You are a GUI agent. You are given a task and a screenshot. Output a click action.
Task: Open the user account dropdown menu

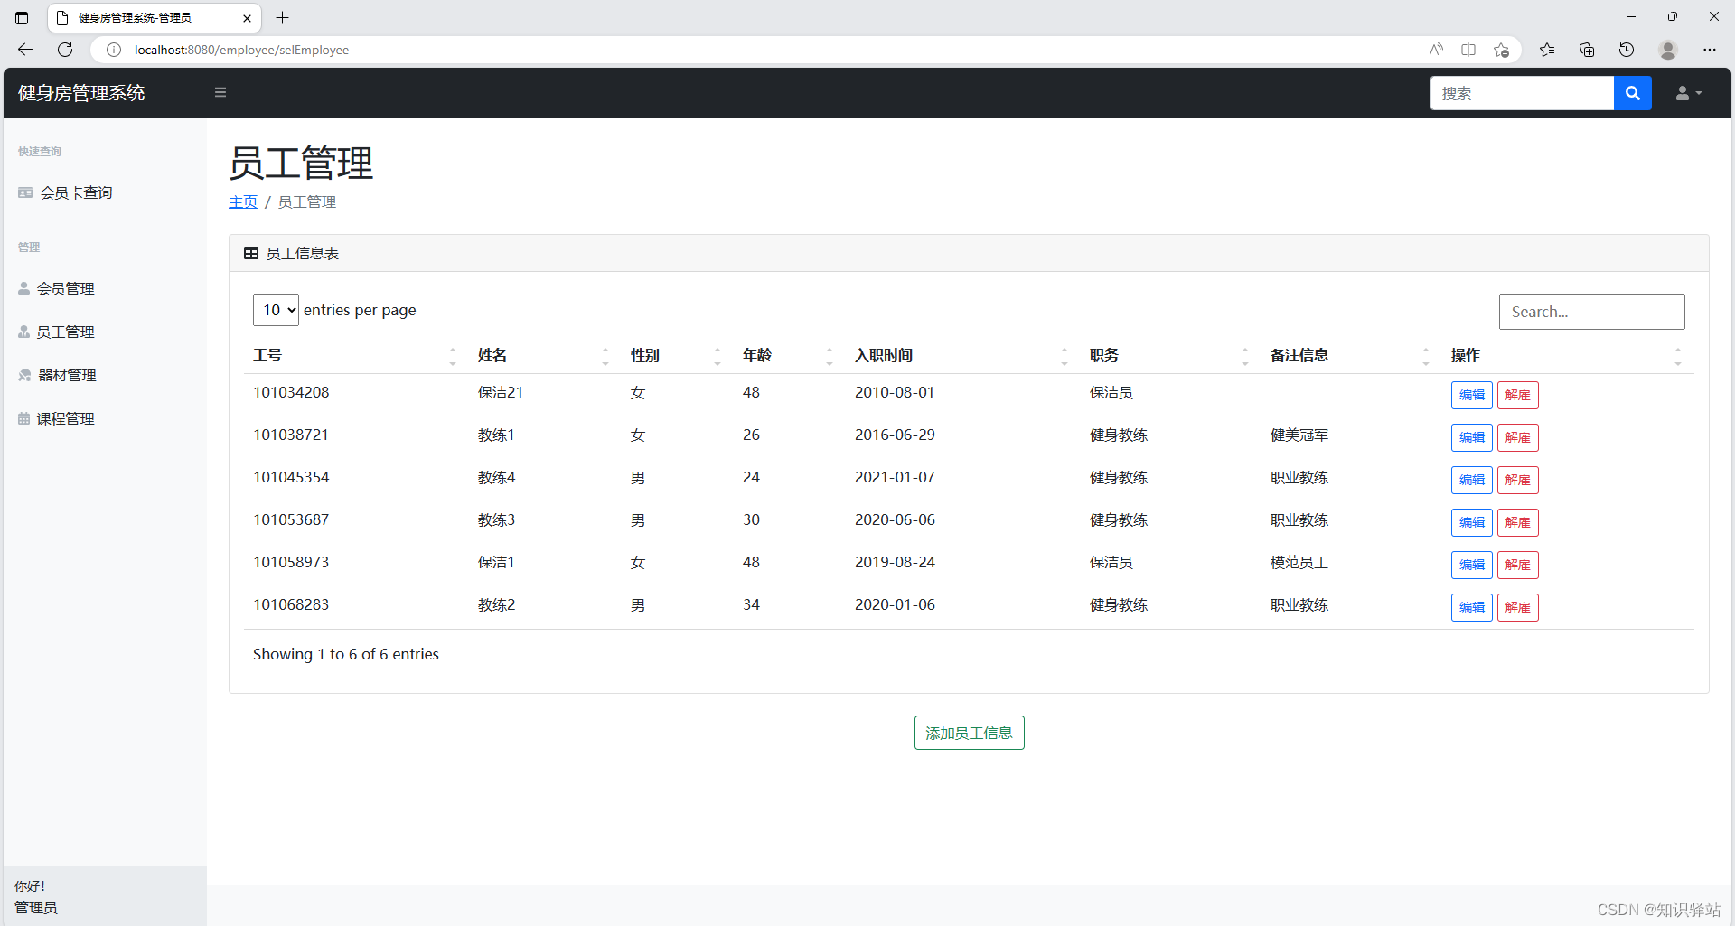(1685, 92)
